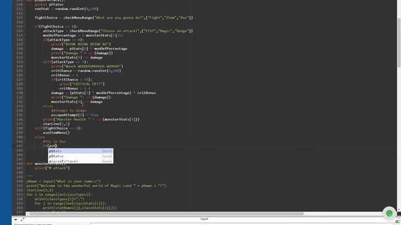Fold the if(critChance > 70) block at line 127
The image size is (401, 225).
[25, 79]
